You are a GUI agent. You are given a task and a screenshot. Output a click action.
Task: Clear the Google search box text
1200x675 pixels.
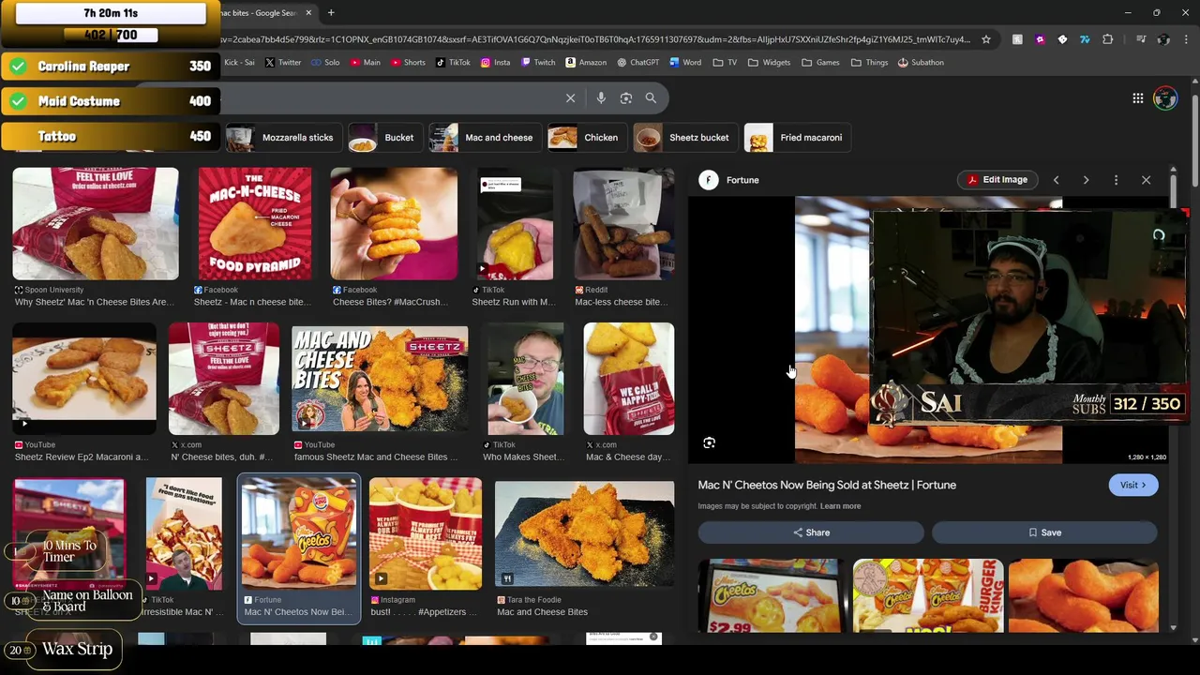tap(570, 97)
